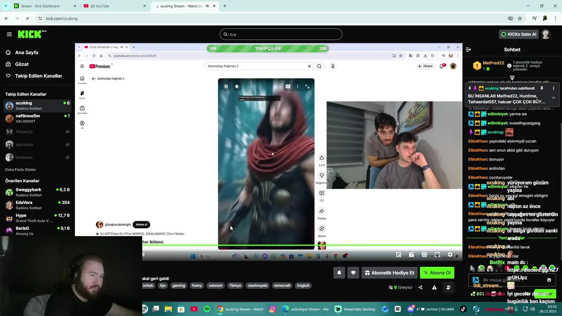
Task: Open File Explorer from the taskbar
Action: (168, 309)
